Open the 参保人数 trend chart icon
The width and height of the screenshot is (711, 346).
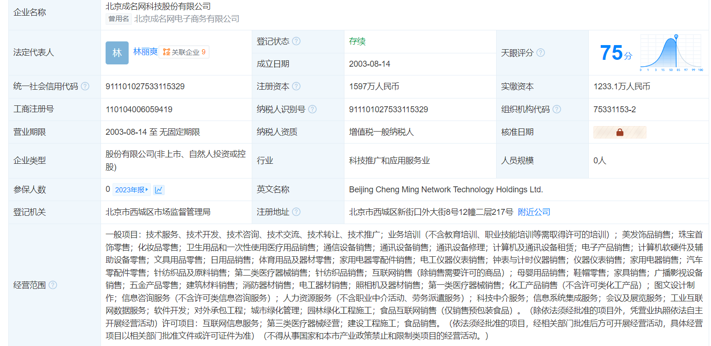point(159,190)
